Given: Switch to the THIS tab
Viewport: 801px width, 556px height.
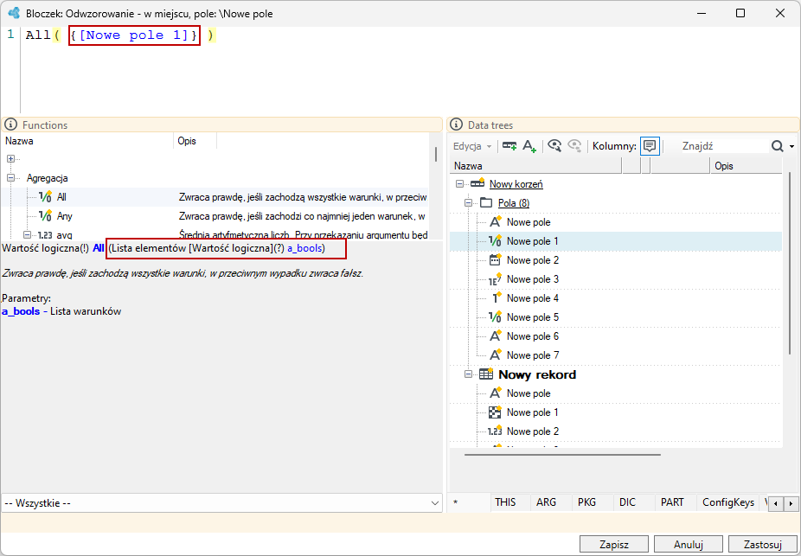Looking at the screenshot, I should tap(505, 502).
